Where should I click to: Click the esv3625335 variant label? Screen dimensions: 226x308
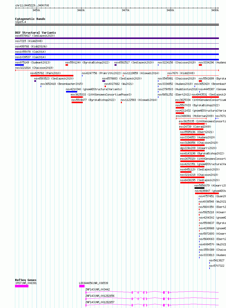pos(202,121)
